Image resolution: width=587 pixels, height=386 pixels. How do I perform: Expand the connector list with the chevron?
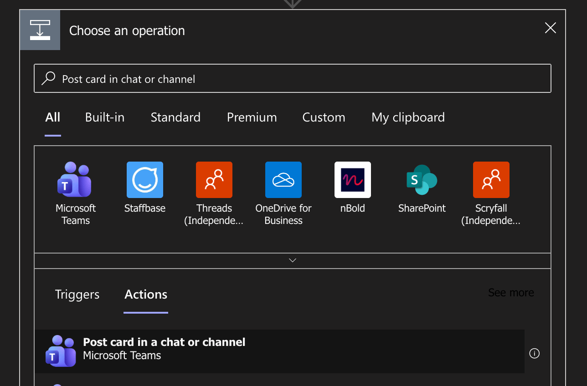tap(293, 260)
